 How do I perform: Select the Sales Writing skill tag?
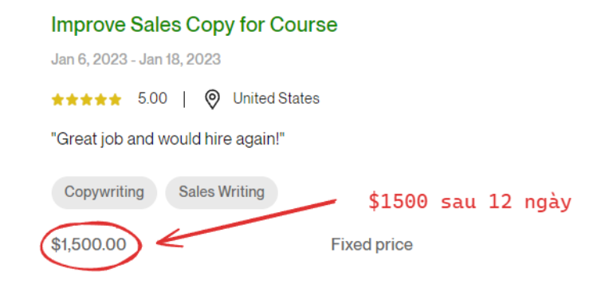click(222, 192)
